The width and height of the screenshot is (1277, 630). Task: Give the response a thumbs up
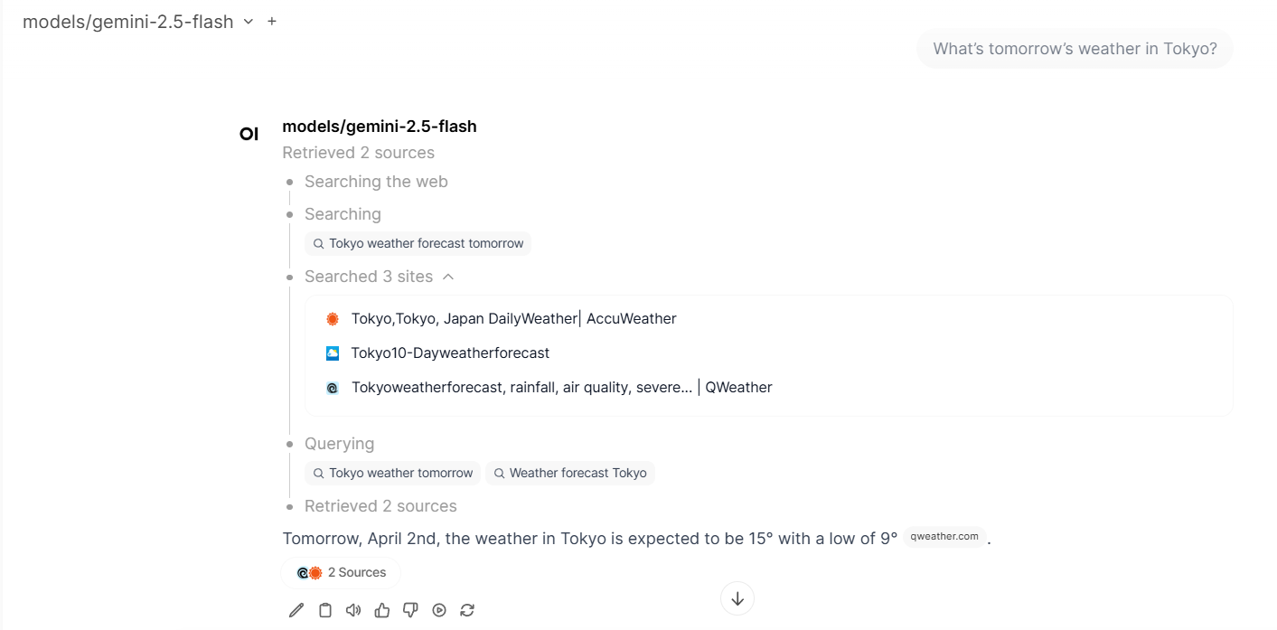[382, 610]
